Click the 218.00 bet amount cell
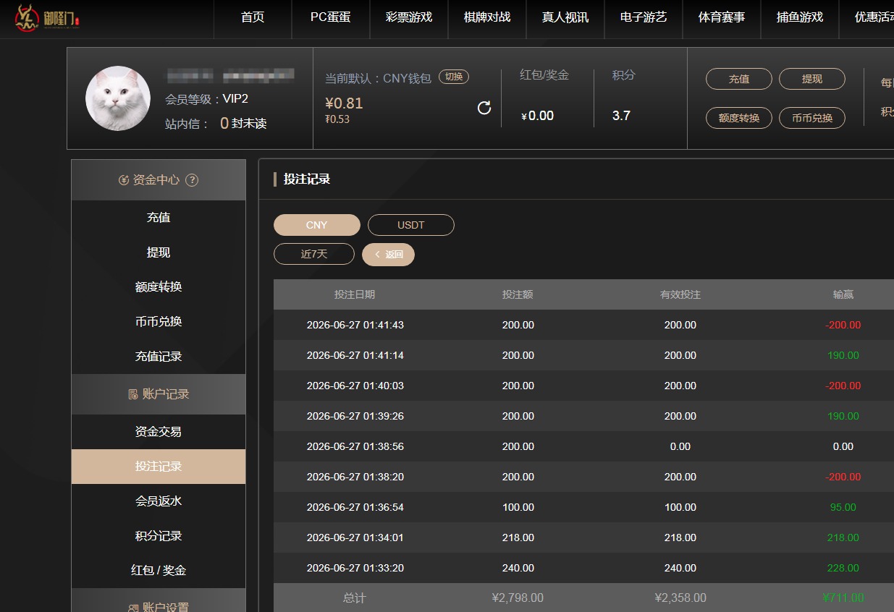 [x=518, y=537]
